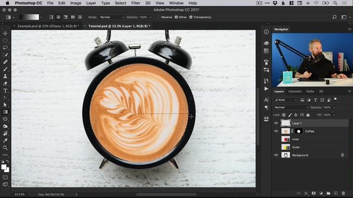353x198 pixels.
Task: Switch to the Channels tab
Action: coord(295,91)
